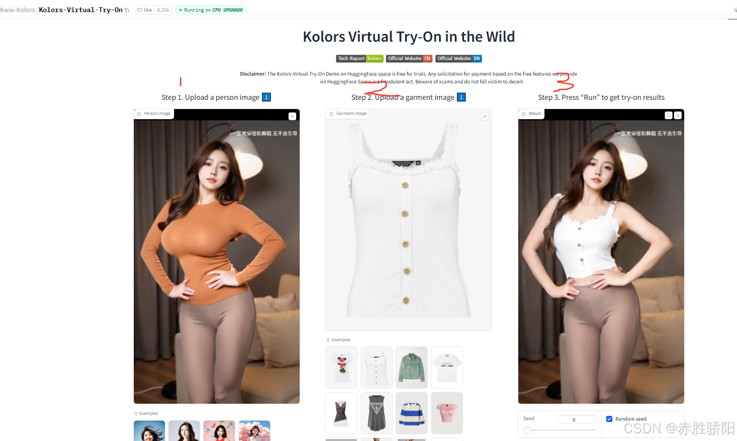Remove the uploaded person image
737x441 pixels.
tap(292, 116)
